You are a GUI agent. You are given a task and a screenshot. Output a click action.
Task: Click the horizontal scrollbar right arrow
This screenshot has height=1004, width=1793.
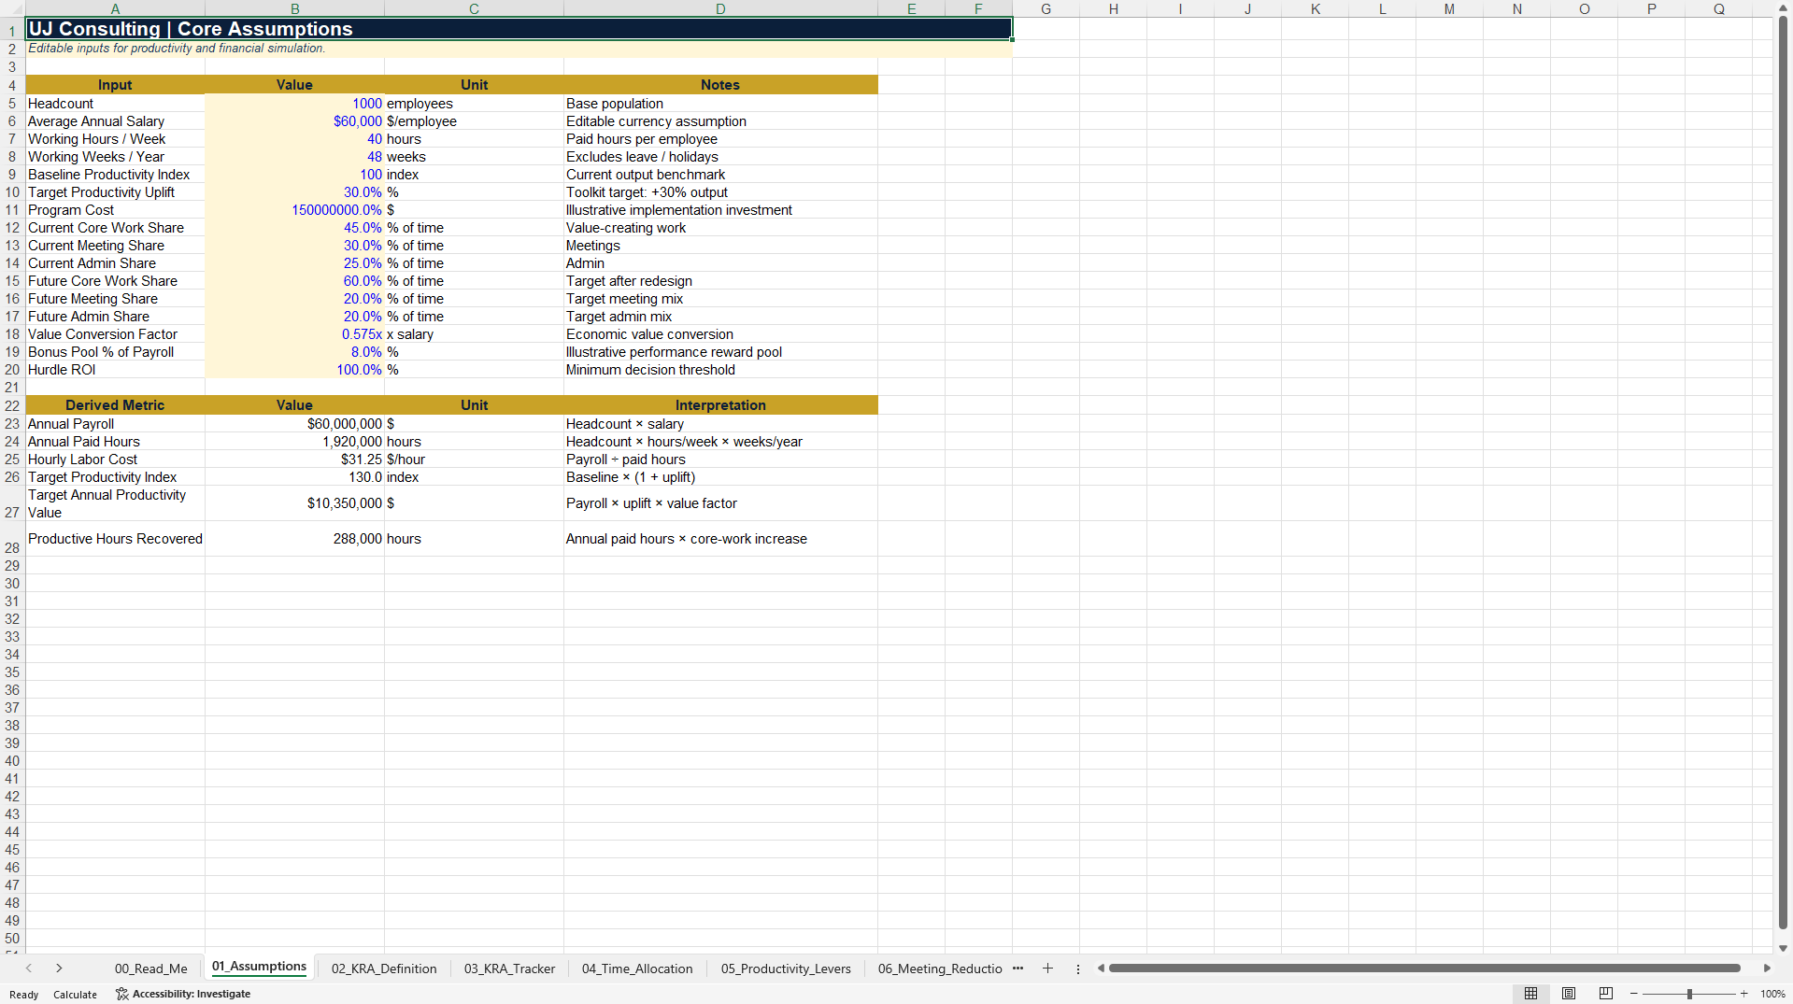[1767, 969]
